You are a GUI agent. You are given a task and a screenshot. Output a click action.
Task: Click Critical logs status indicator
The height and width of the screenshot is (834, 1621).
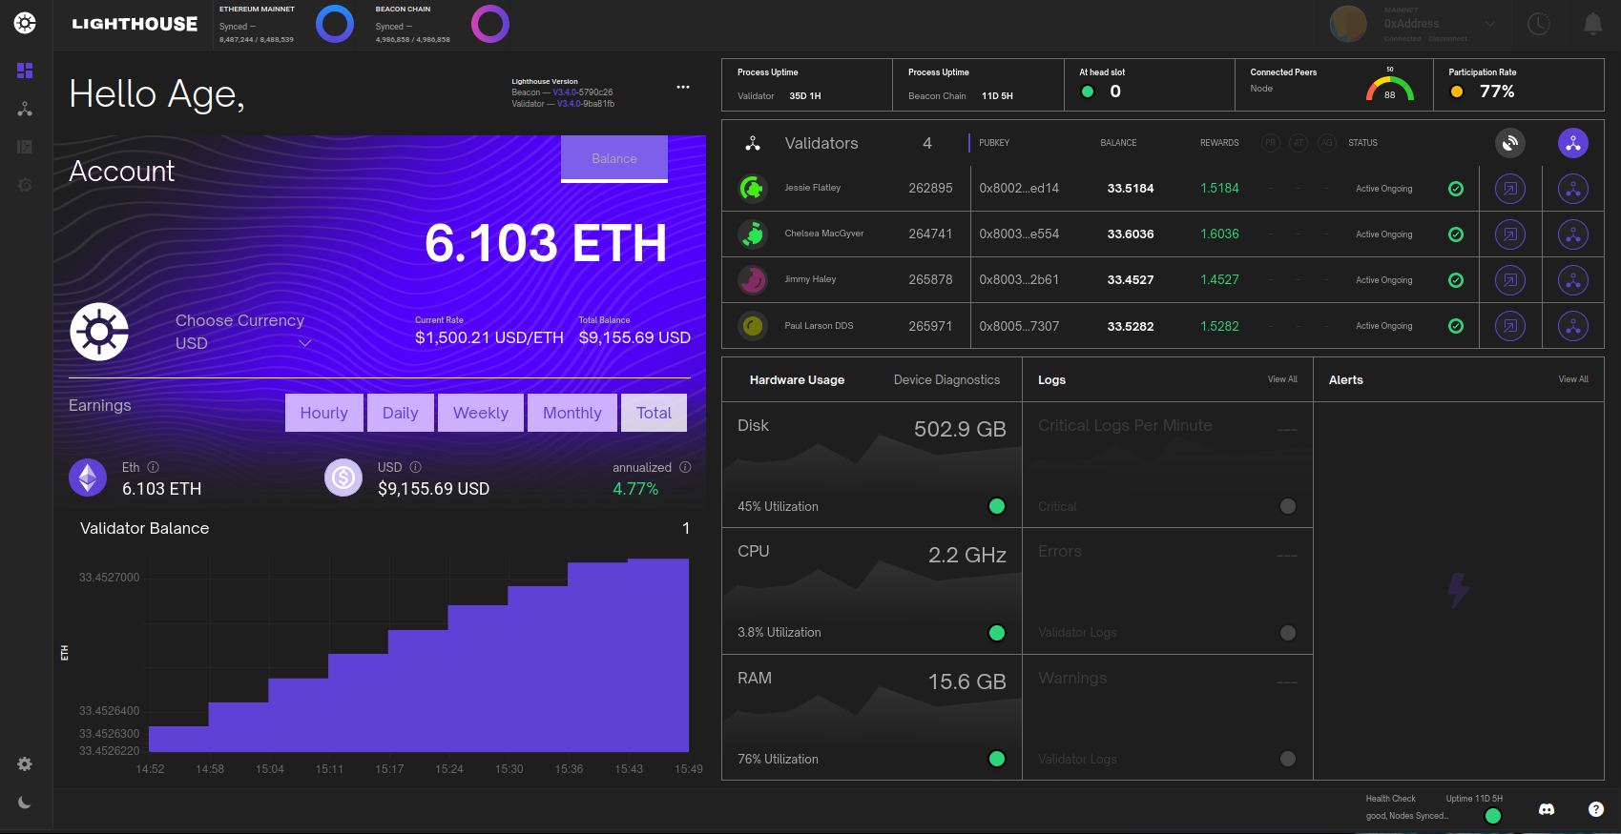tap(1288, 506)
